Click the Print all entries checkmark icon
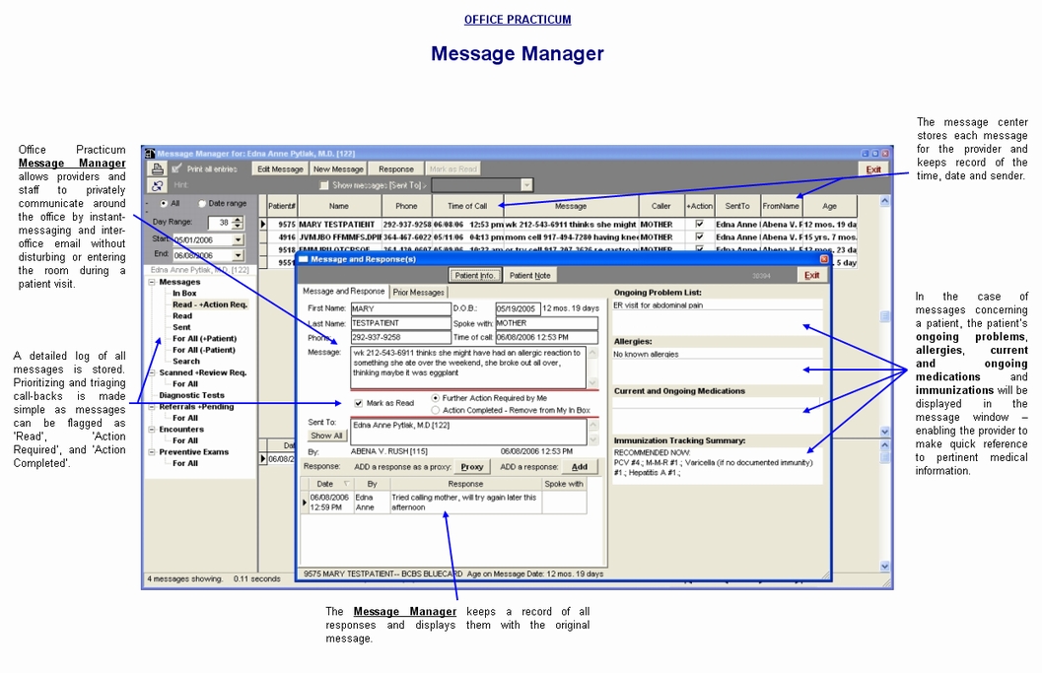This screenshot has width=1042, height=673. pyautogui.click(x=176, y=168)
